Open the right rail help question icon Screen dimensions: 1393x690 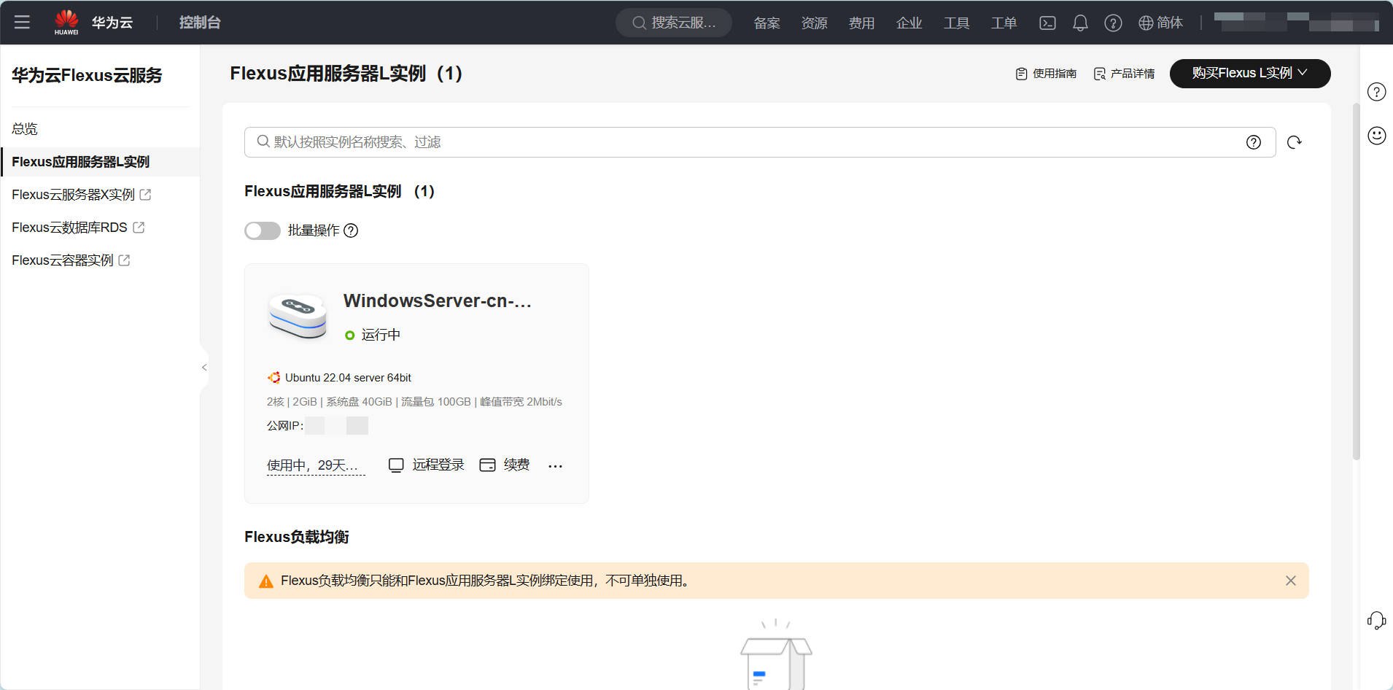tap(1376, 92)
